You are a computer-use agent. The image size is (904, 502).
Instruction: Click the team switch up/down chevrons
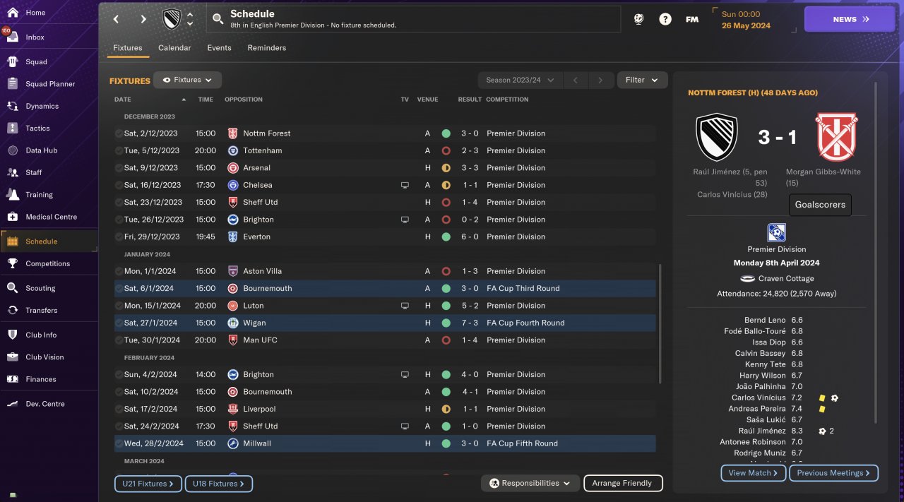[x=190, y=19]
